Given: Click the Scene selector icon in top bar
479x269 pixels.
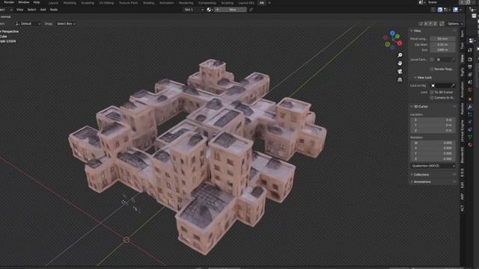Looking at the screenshot, I should click(x=422, y=2).
